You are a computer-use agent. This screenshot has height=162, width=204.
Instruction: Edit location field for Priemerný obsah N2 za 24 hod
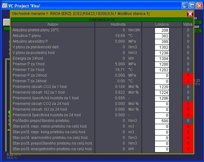point(162,110)
